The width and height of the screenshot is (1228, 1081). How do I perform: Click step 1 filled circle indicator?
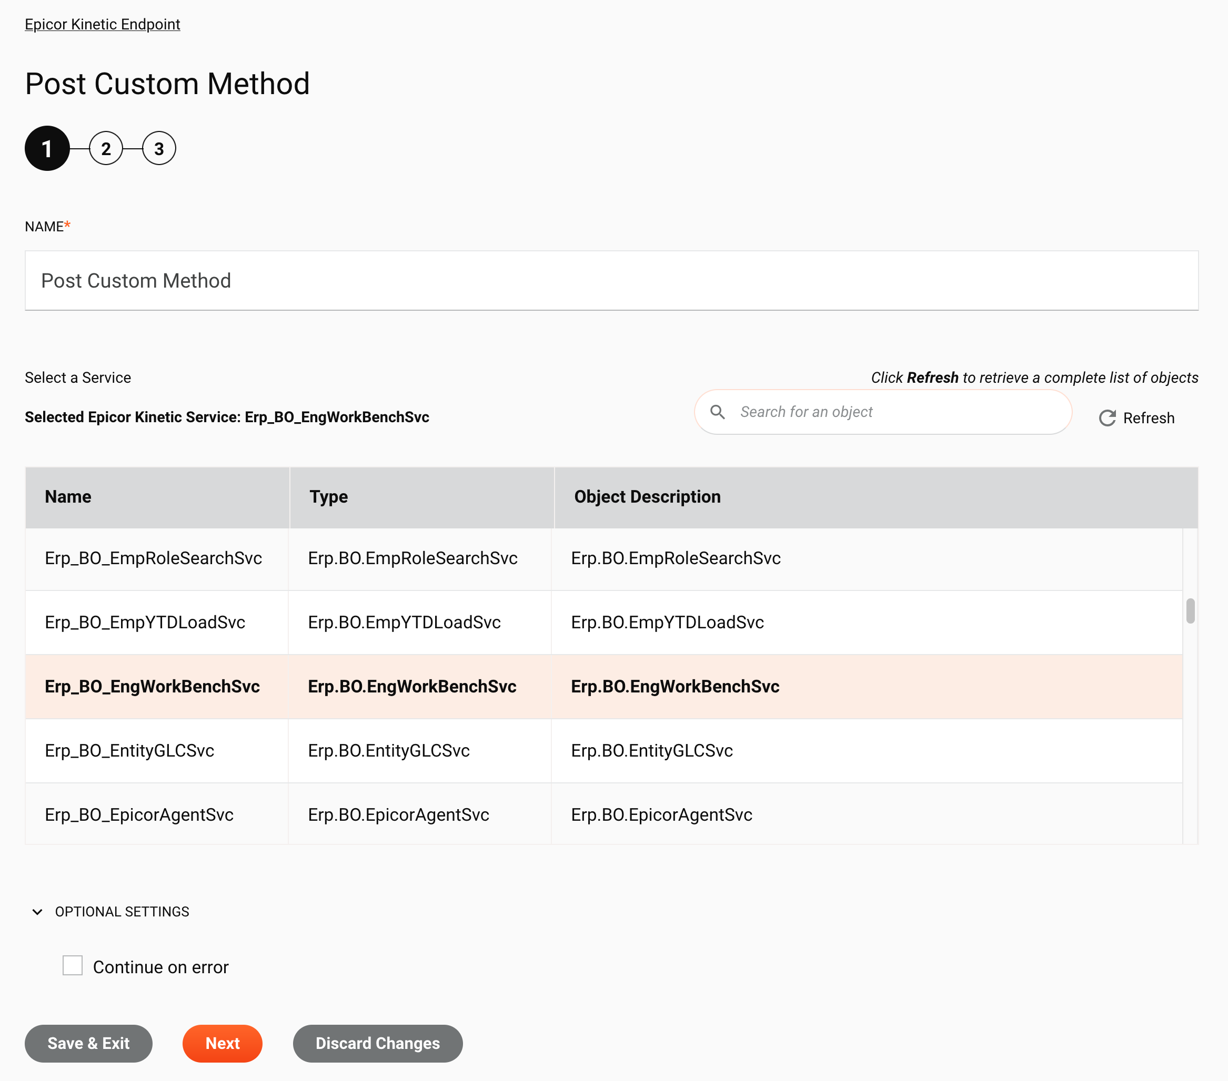(47, 148)
